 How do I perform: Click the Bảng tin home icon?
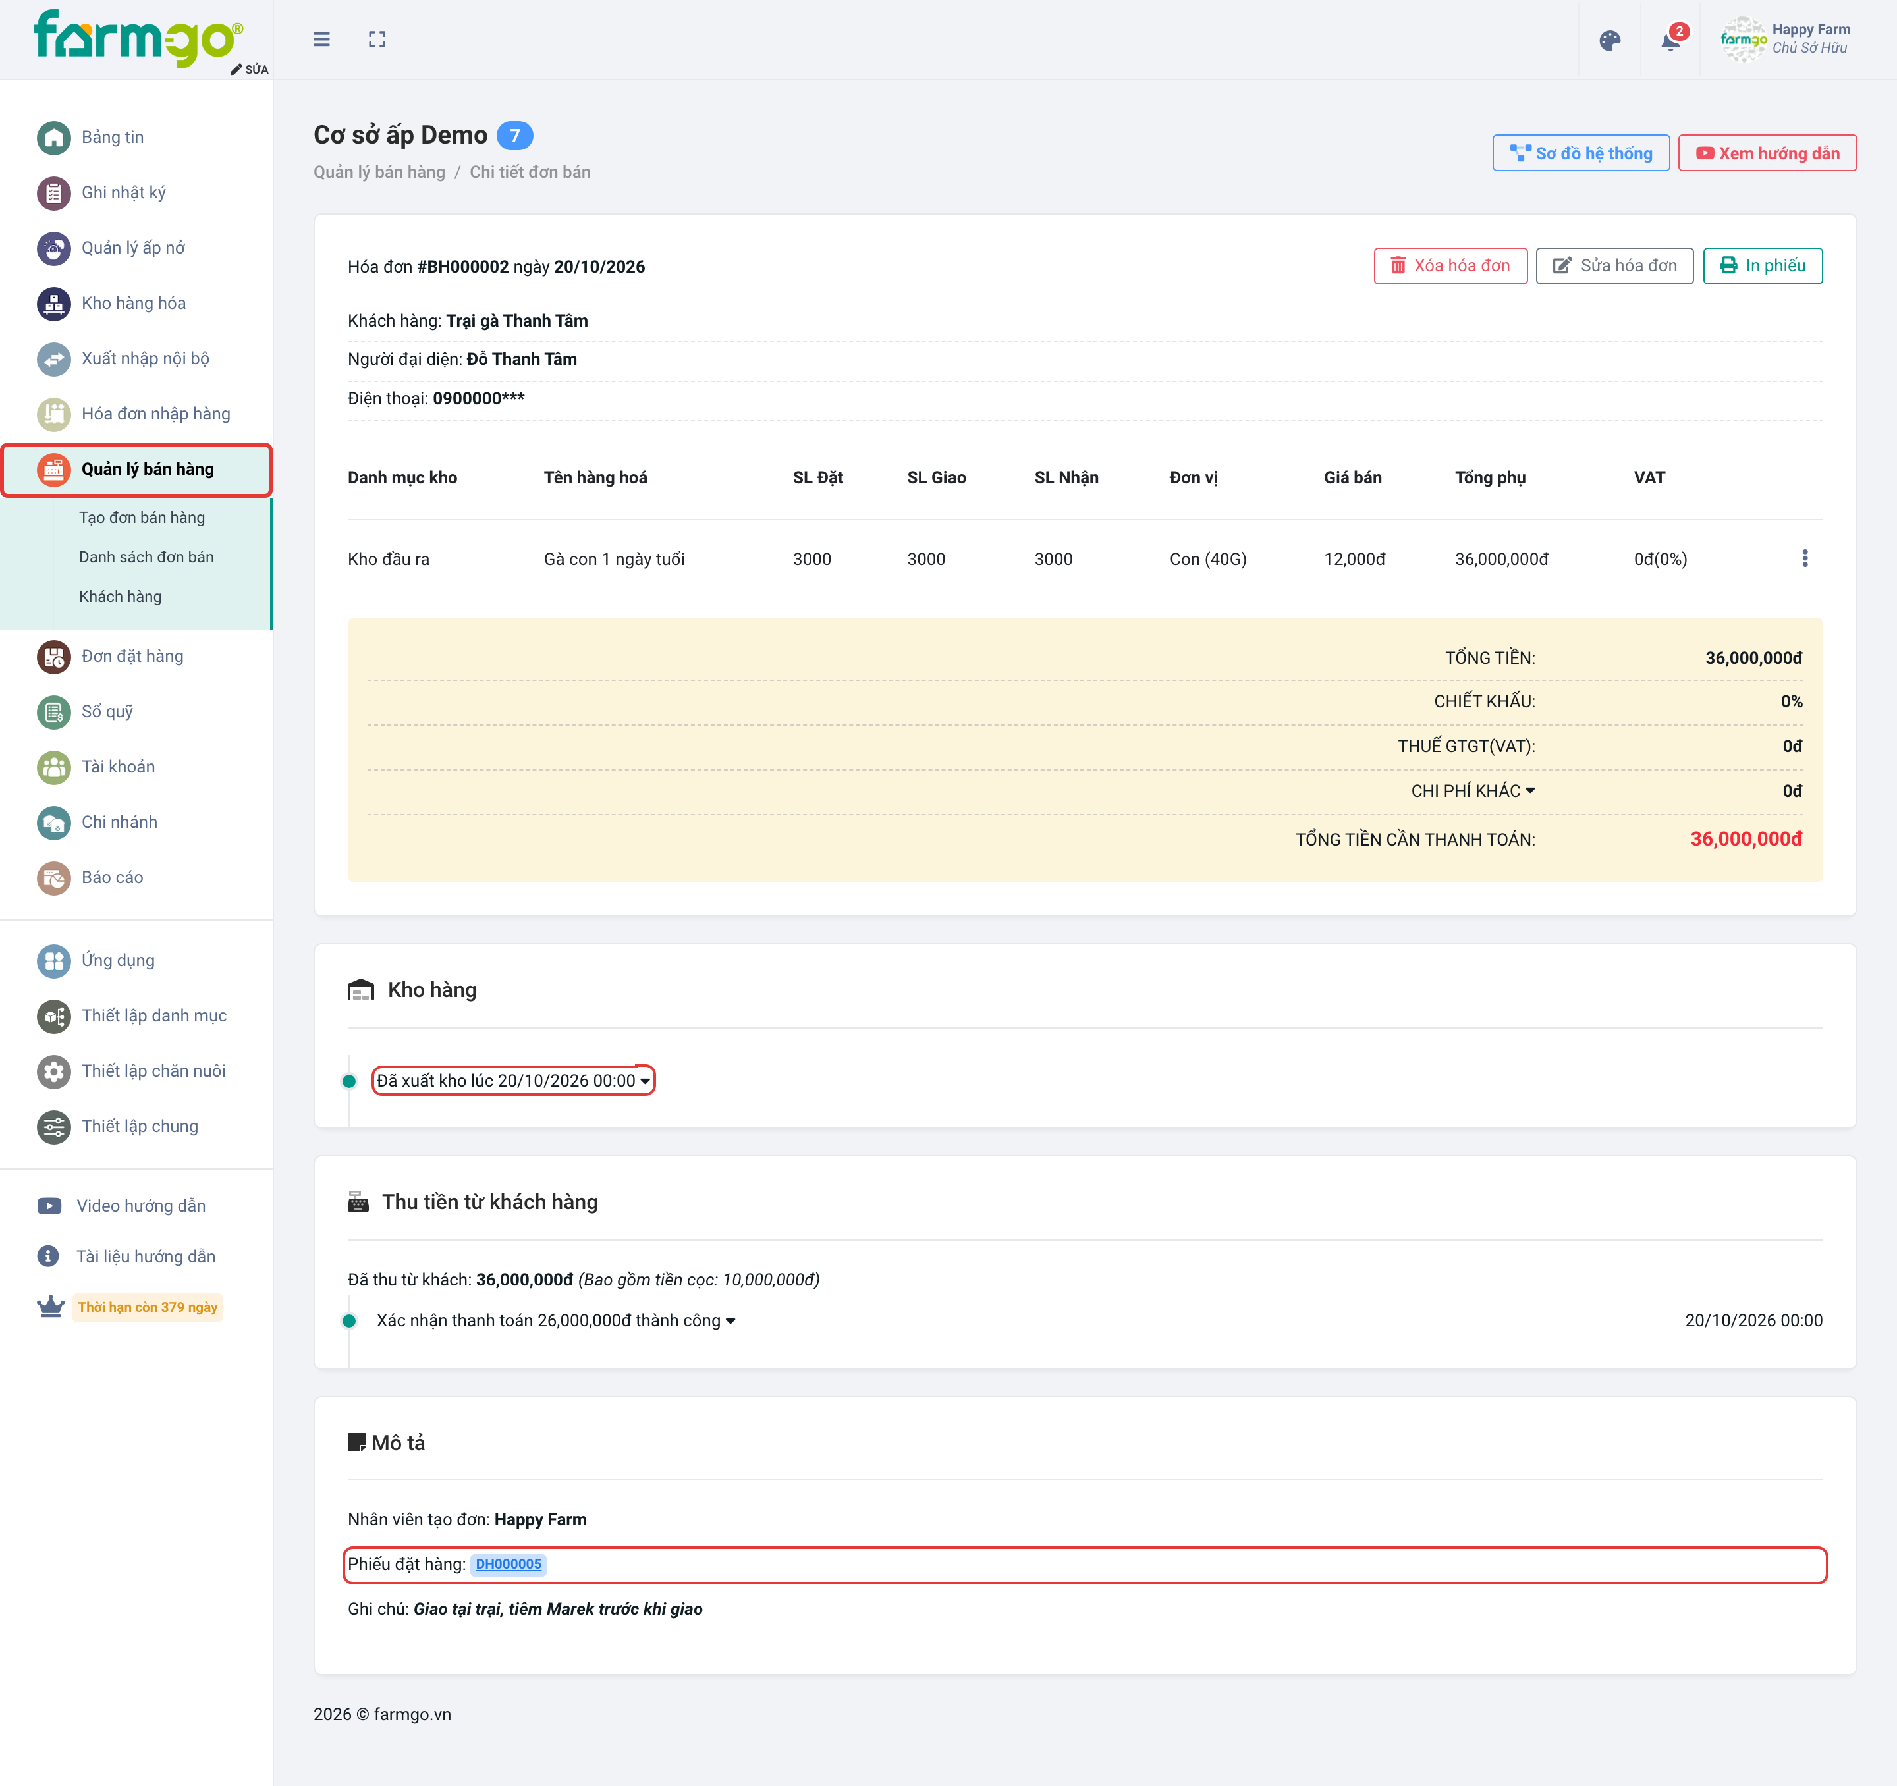tap(53, 138)
